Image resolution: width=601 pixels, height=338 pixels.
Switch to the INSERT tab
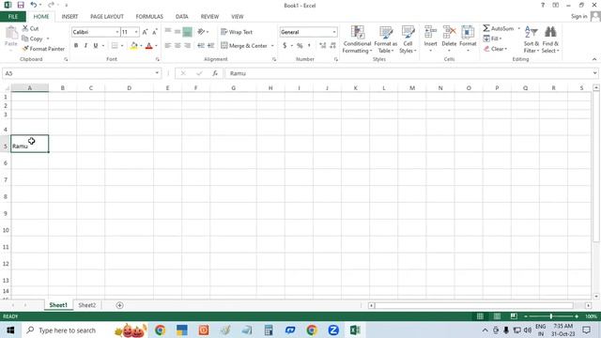(69, 17)
